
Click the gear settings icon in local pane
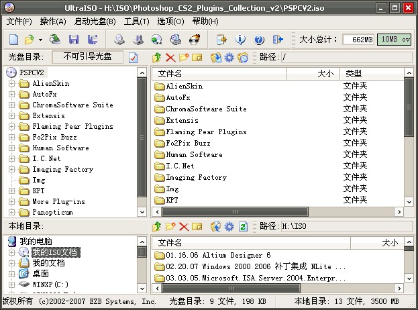click(x=229, y=227)
